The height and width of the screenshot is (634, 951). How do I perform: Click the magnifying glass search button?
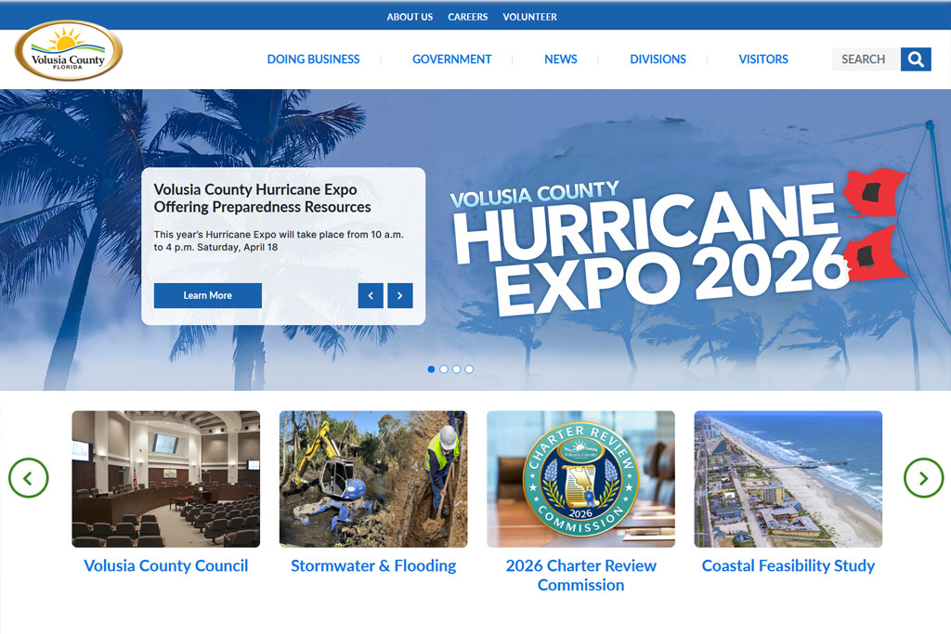[x=916, y=59]
